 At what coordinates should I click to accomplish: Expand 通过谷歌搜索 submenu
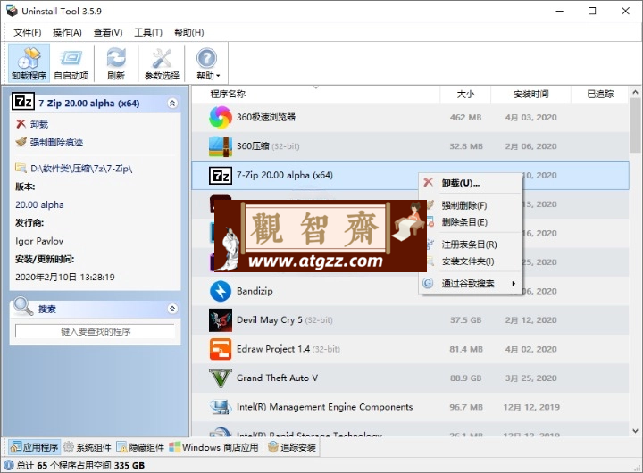[x=471, y=283]
